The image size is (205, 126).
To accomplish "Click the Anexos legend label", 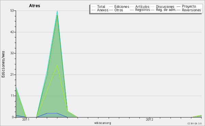I will pos(102,10).
